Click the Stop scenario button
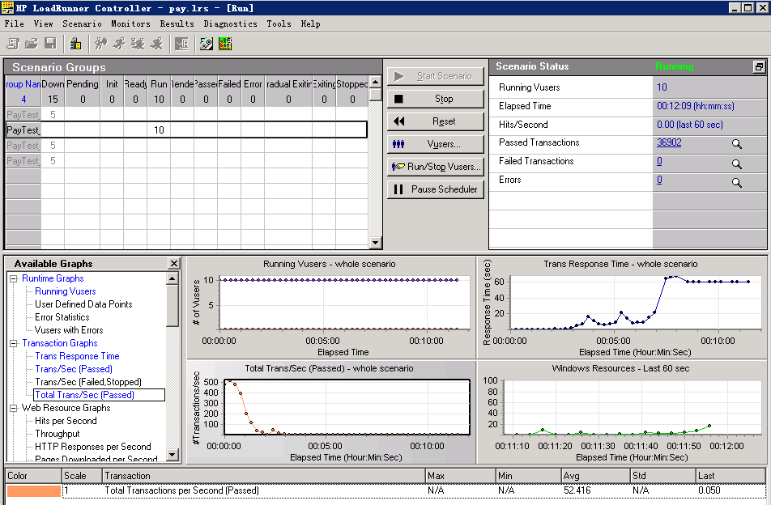The height and width of the screenshot is (505, 771). click(436, 99)
